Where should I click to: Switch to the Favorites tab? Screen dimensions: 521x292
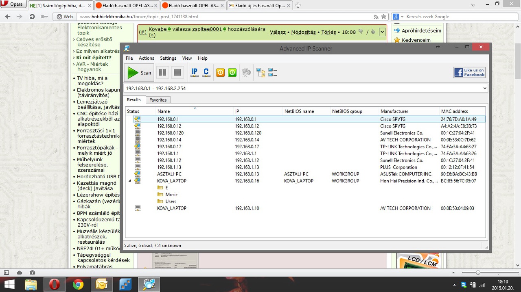pyautogui.click(x=158, y=100)
